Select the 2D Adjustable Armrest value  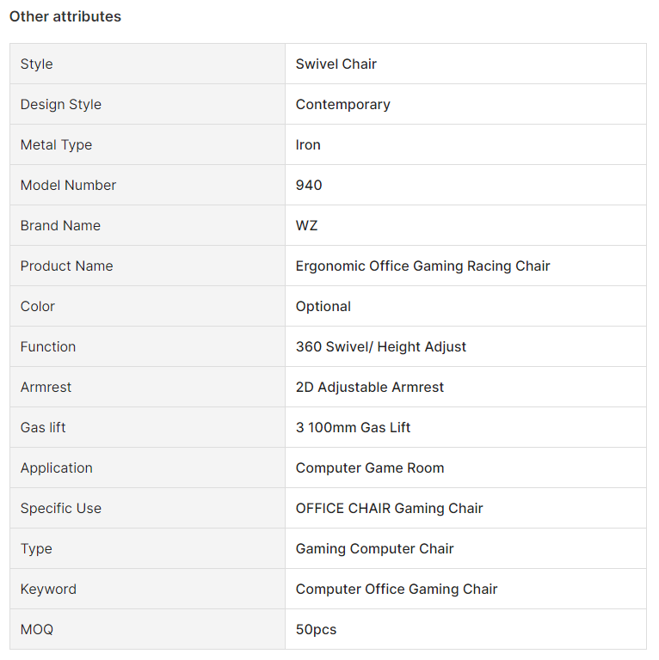(370, 388)
